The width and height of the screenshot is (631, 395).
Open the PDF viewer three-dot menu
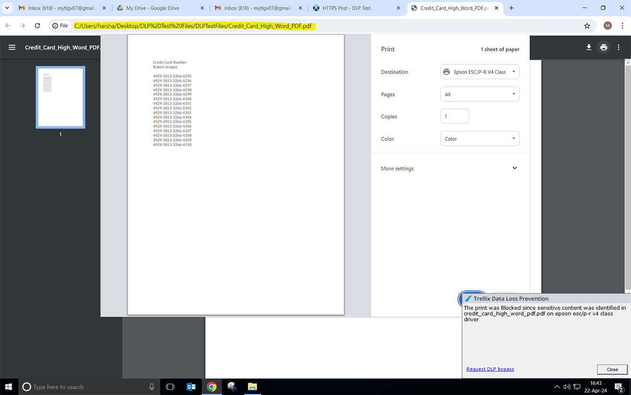point(619,48)
